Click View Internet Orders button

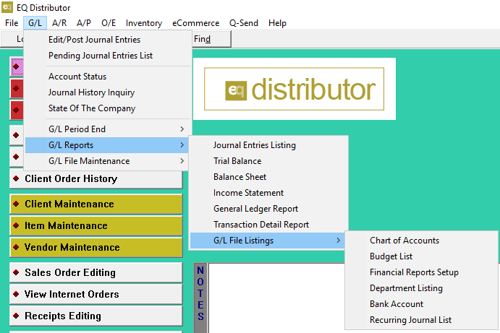(96, 294)
